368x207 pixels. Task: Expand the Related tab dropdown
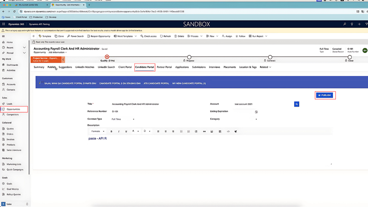click(265, 67)
